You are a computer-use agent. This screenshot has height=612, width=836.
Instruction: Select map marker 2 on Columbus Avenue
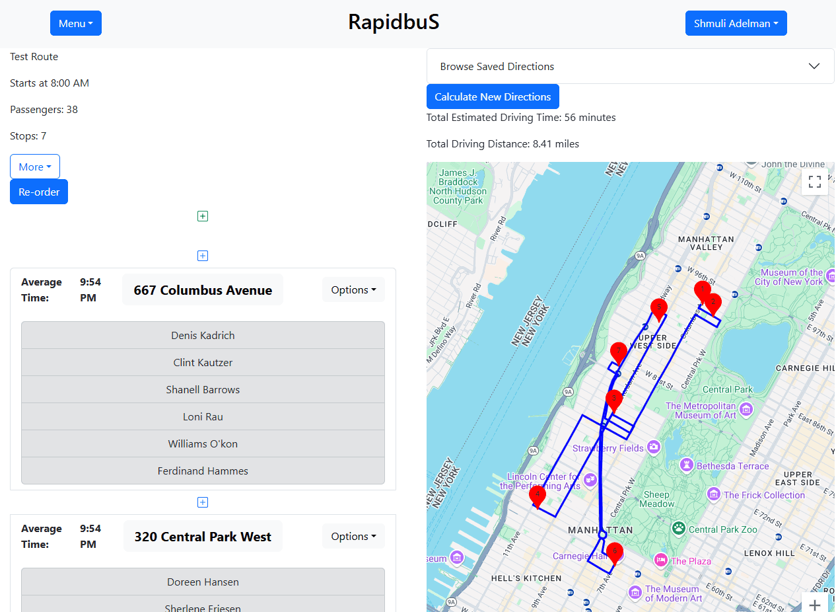pos(713,303)
